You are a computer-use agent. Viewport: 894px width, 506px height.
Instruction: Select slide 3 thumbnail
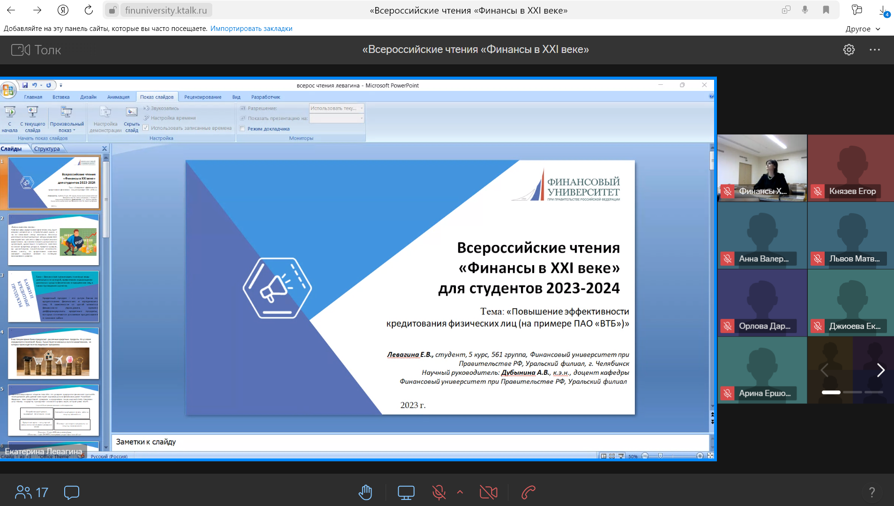[53, 297]
